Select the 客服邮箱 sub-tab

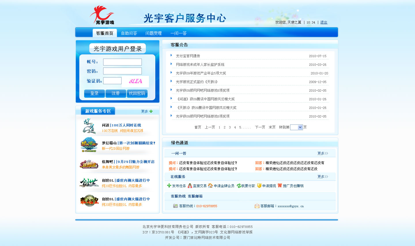[195, 196]
